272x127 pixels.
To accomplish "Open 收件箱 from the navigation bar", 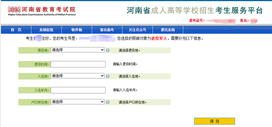I will tap(77, 30).
